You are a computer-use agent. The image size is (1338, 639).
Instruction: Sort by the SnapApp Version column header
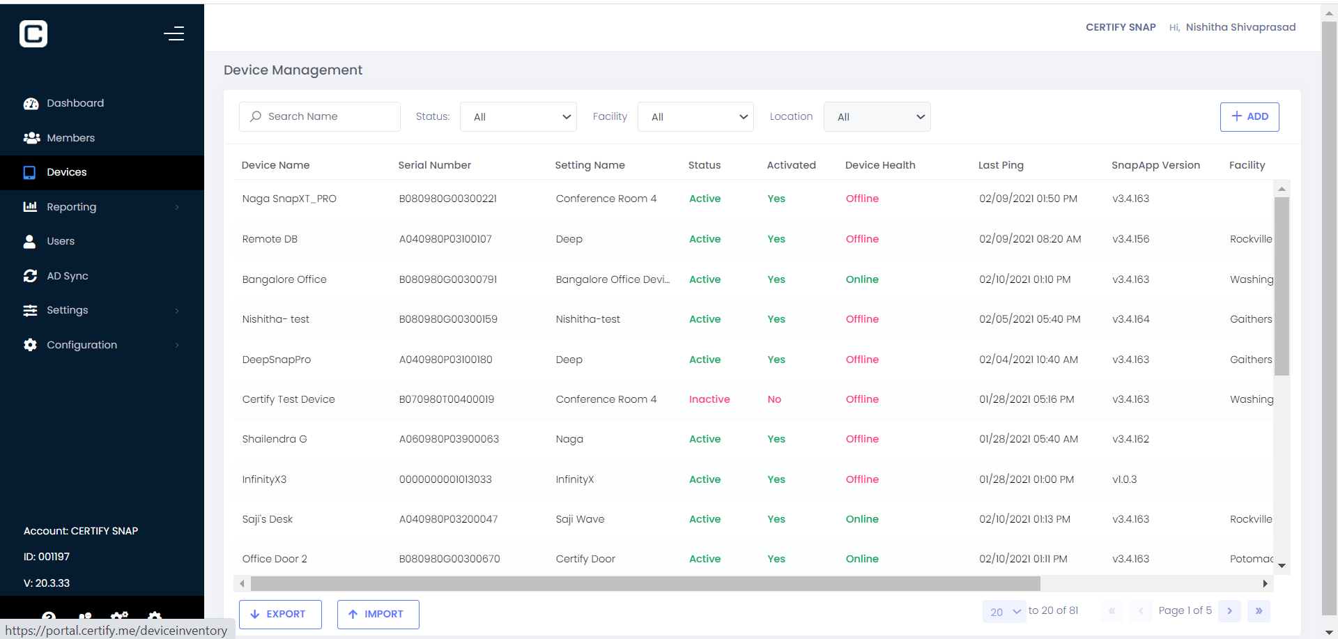point(1155,165)
